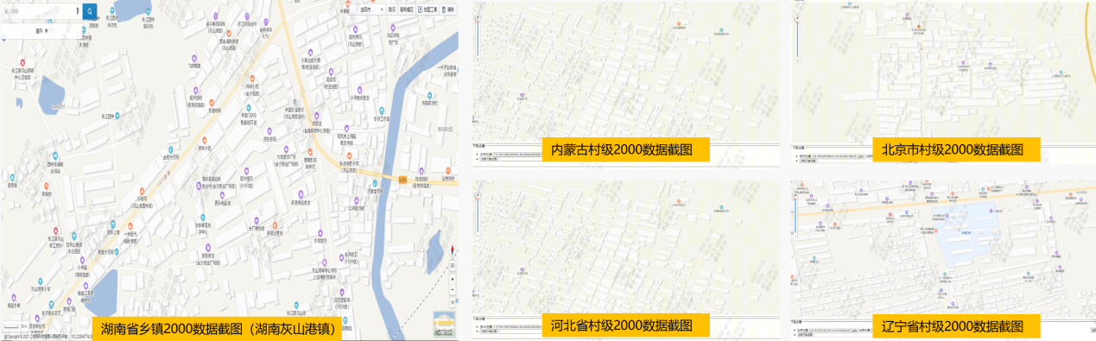Viewport: 1096px width, 341px height.
Task: Click the red compass control on Hunan map
Action: click(x=453, y=249)
